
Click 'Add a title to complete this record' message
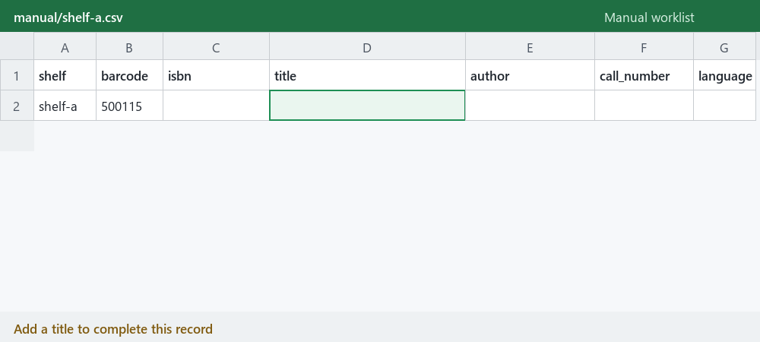pos(113,329)
